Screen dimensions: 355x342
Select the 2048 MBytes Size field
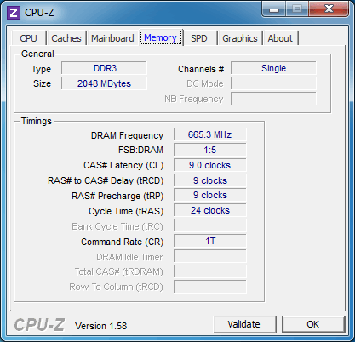104,83
